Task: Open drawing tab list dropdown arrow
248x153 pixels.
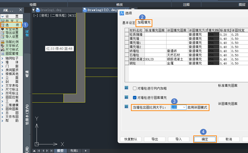Action: [33, 10]
